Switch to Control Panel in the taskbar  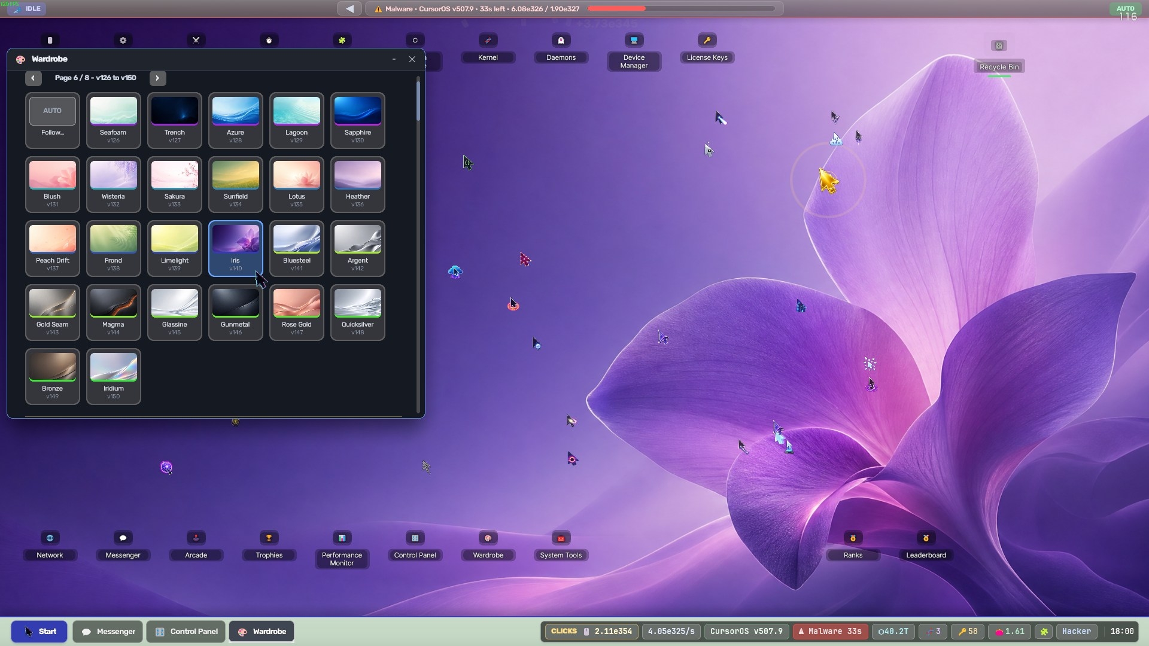point(186,632)
